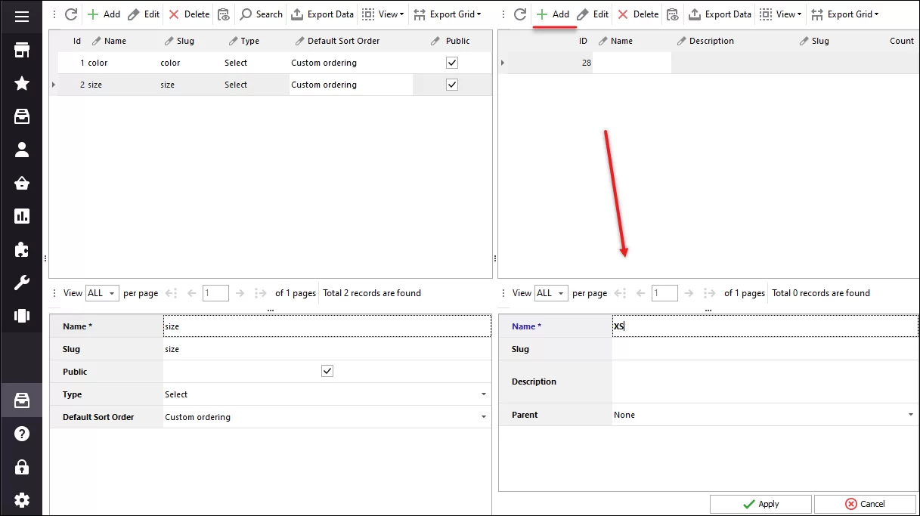Select the wrench Tools icon in sidebar
This screenshot has height=516, width=920.
[20, 283]
